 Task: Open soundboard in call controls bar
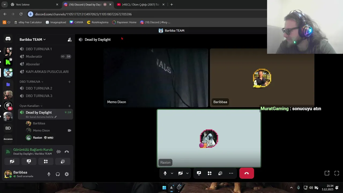pos(220,173)
